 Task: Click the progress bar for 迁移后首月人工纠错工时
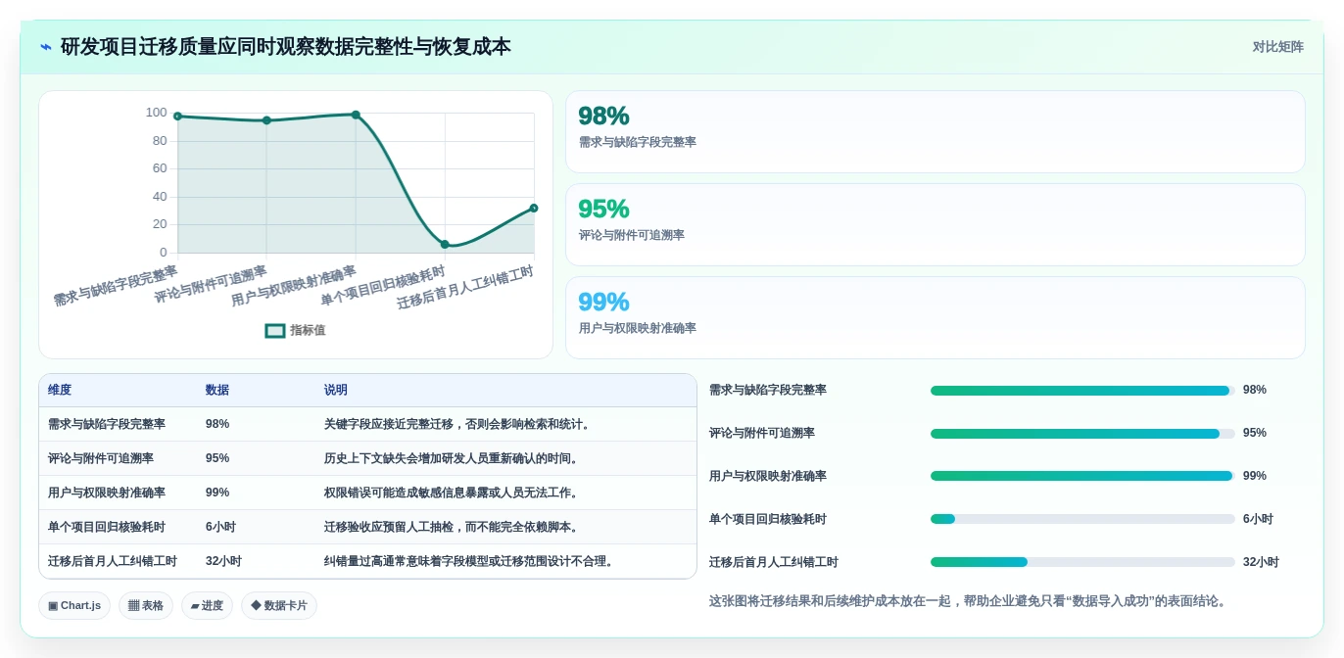(1082, 562)
